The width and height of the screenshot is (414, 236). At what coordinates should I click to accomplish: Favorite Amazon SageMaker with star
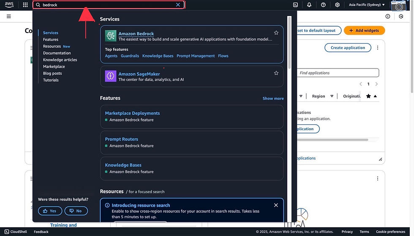pos(276,73)
